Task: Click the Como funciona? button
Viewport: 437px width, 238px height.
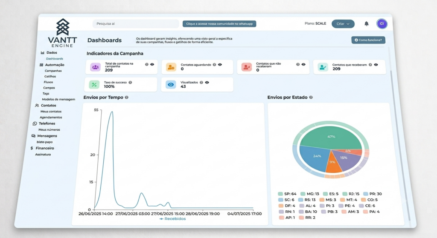Action: click(x=368, y=40)
